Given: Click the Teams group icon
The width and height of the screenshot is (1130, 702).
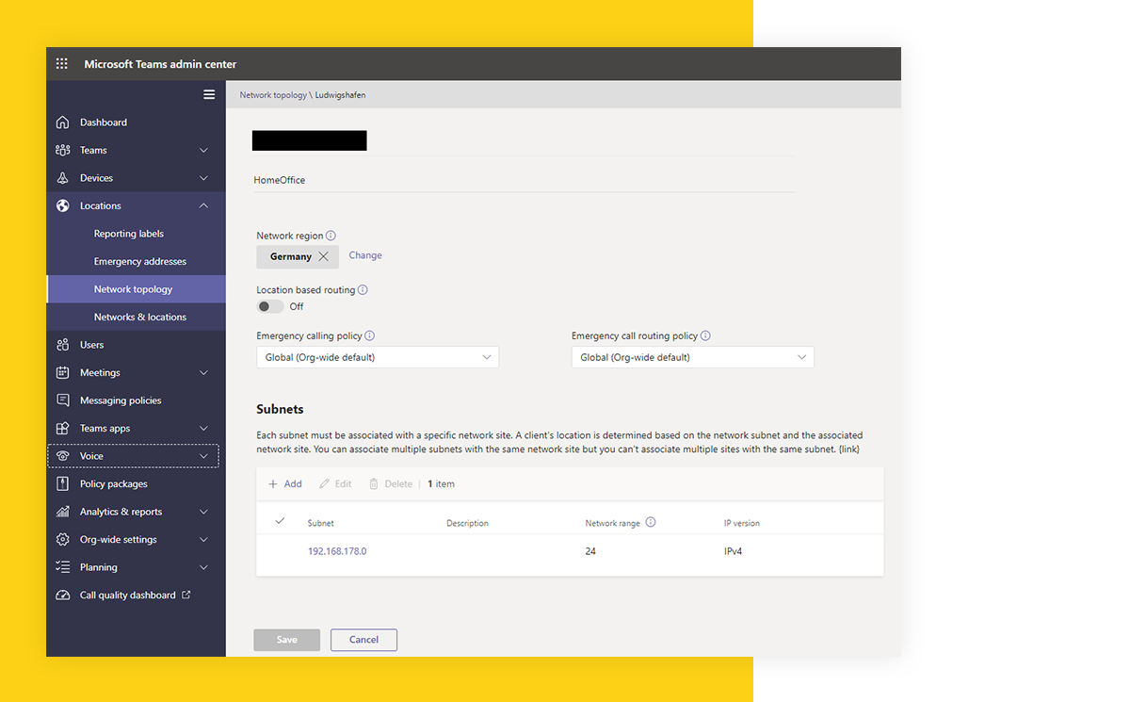Looking at the screenshot, I should 63,150.
